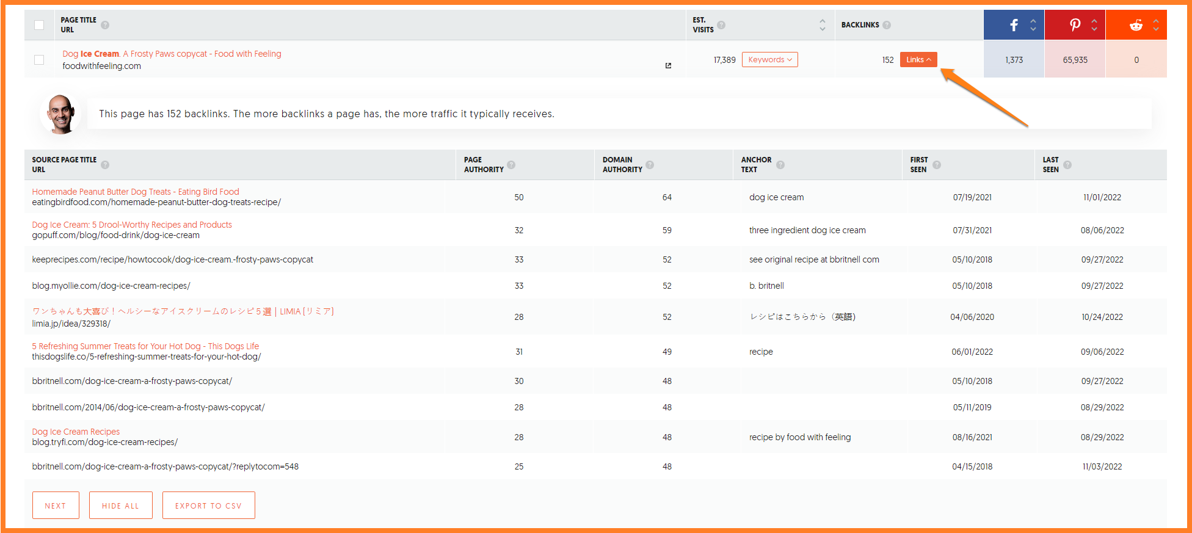Click the Pinterest shares column icon
Screen dimensions: 1192x533
(1075, 25)
